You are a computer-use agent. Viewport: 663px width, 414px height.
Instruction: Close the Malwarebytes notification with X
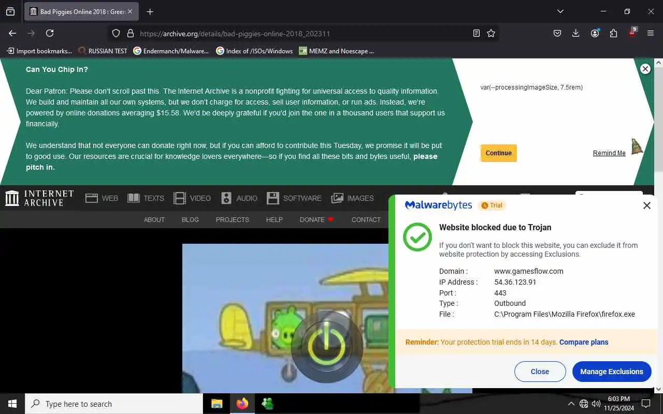pyautogui.click(x=646, y=205)
